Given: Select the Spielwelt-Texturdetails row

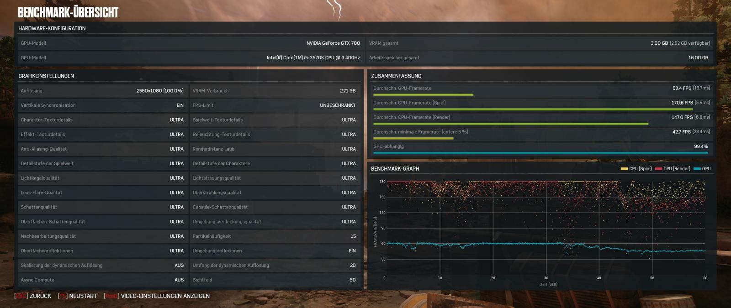Looking at the screenshot, I should pos(275,120).
